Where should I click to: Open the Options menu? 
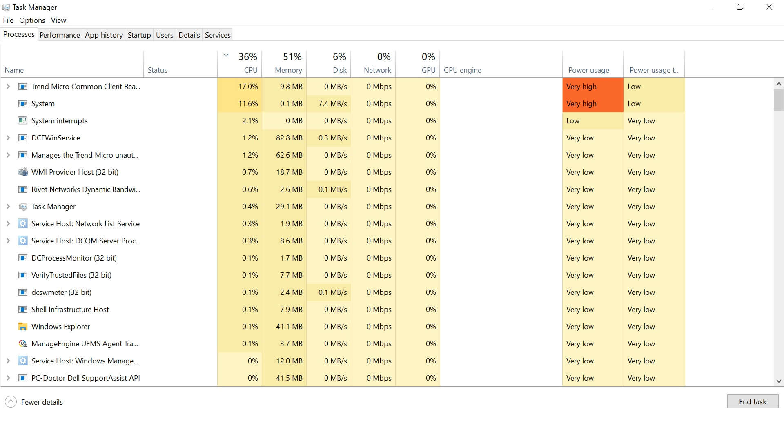pyautogui.click(x=32, y=20)
